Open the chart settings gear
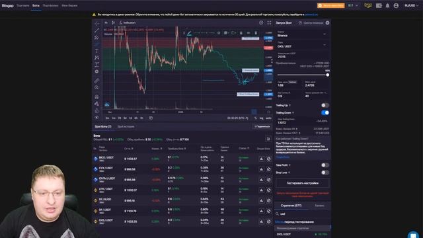 261,22
